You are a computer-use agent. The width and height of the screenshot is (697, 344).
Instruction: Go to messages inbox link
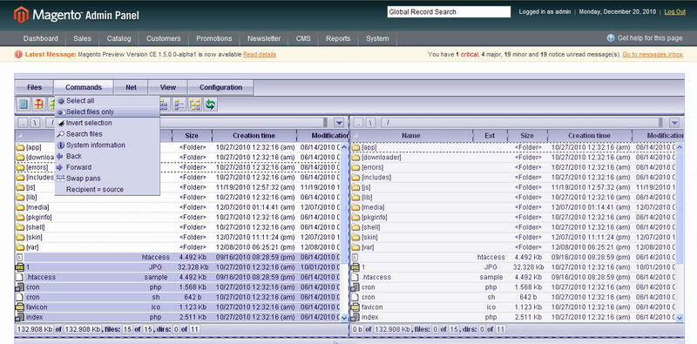coord(653,55)
